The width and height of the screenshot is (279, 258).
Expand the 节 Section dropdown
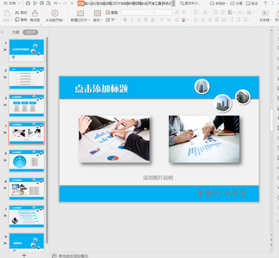point(116,20)
